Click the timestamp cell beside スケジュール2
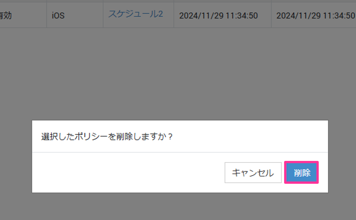The image size is (356, 220). point(222,15)
